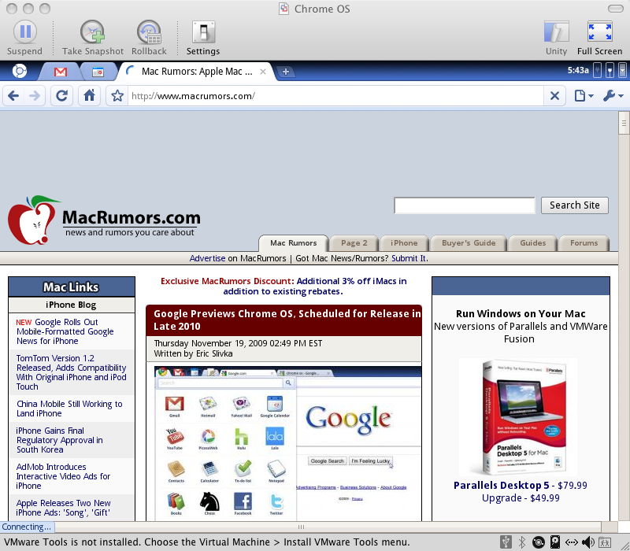Open the 3% off iMacs discount link
This screenshot has height=551, width=630.
click(x=314, y=286)
